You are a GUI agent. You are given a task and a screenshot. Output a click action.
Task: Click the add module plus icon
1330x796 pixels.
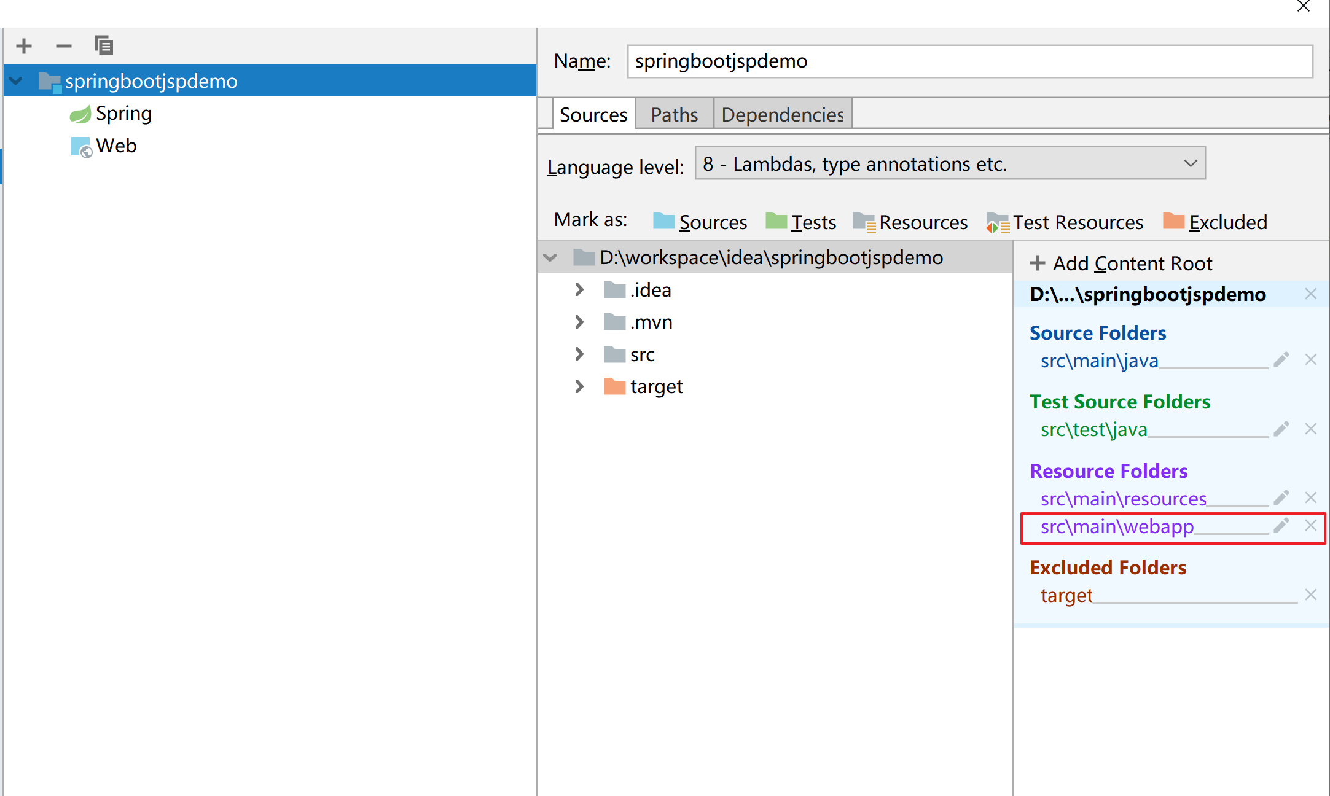click(24, 46)
